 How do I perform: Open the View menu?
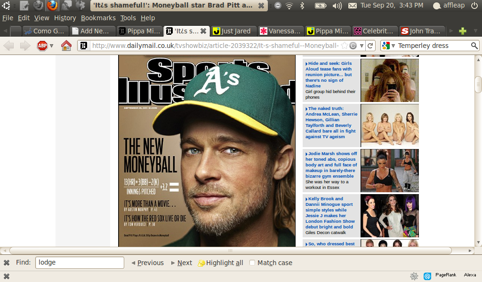pyautogui.click(x=41, y=18)
